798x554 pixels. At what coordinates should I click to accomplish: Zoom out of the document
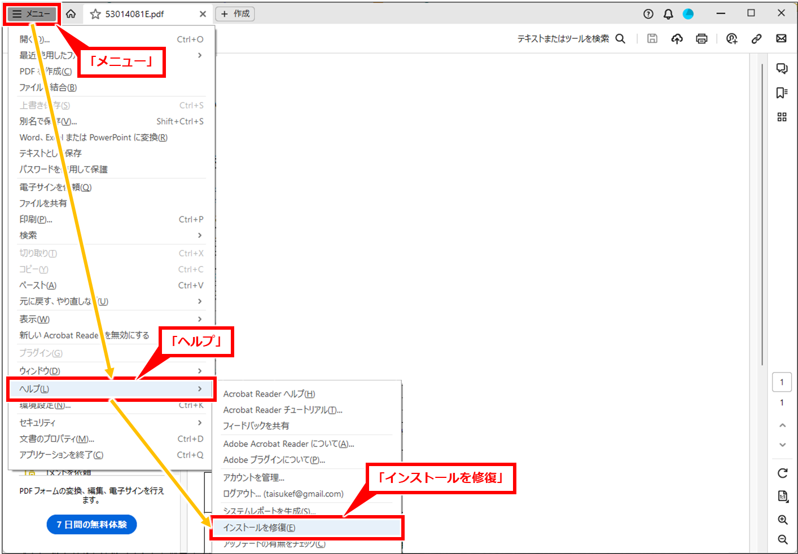[782, 539]
